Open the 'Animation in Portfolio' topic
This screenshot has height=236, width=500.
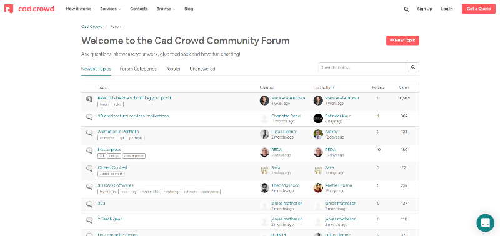coord(118,132)
